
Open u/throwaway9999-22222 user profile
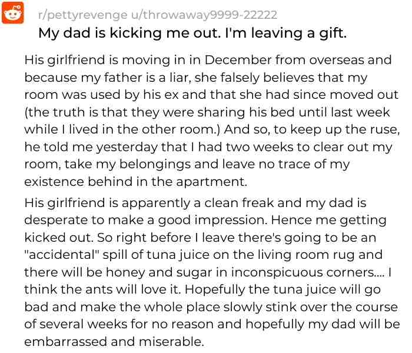(x=204, y=15)
